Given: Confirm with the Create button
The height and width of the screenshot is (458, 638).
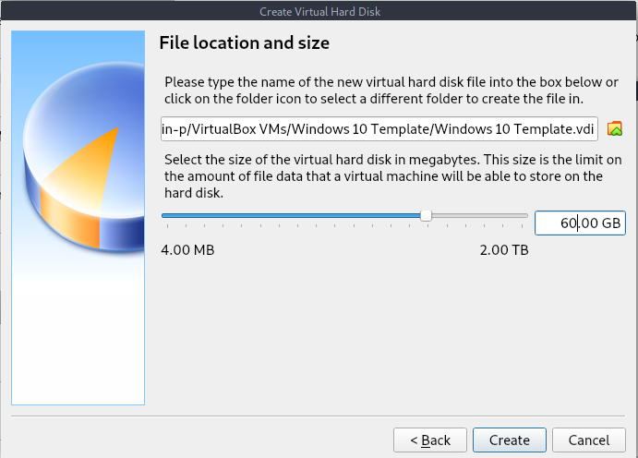Looking at the screenshot, I should [510, 440].
